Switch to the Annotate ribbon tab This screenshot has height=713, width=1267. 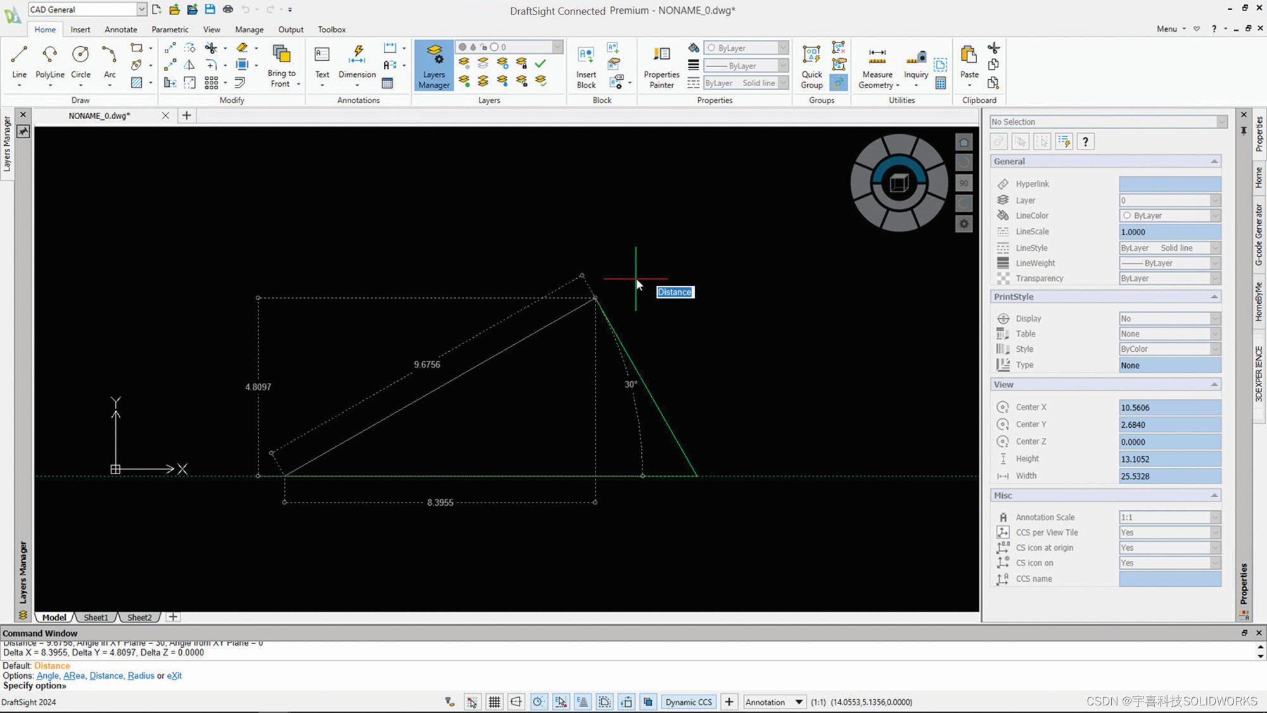tap(120, 29)
